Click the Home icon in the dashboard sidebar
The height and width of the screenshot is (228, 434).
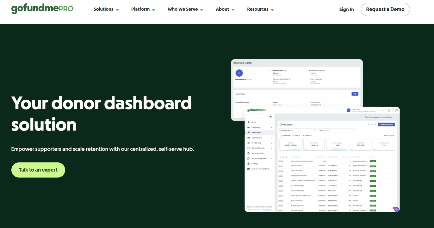point(249,122)
